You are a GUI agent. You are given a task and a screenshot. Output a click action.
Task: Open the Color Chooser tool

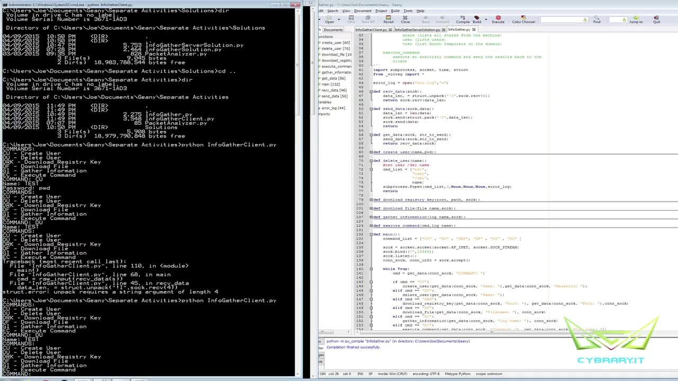[x=523, y=20]
